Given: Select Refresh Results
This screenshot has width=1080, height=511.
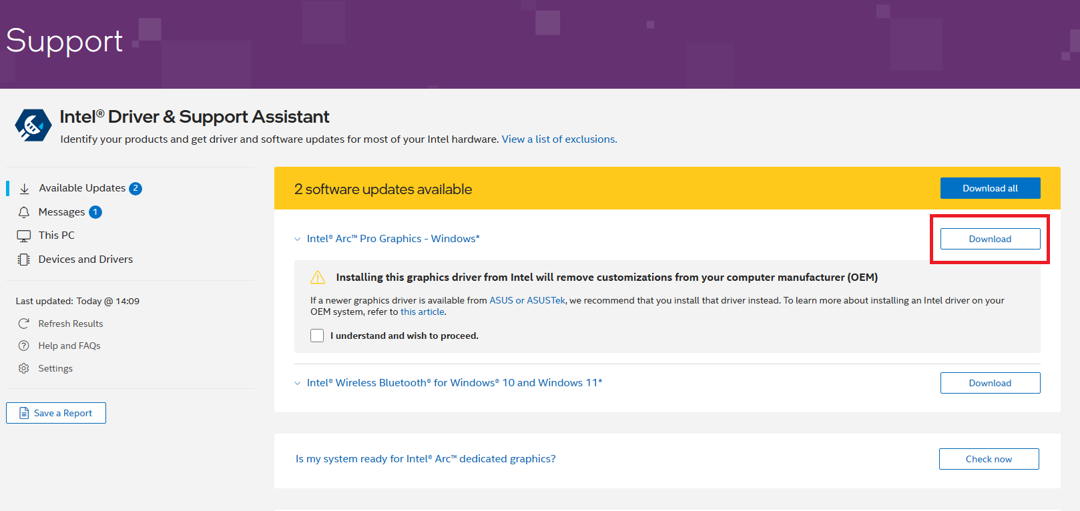Looking at the screenshot, I should point(71,324).
